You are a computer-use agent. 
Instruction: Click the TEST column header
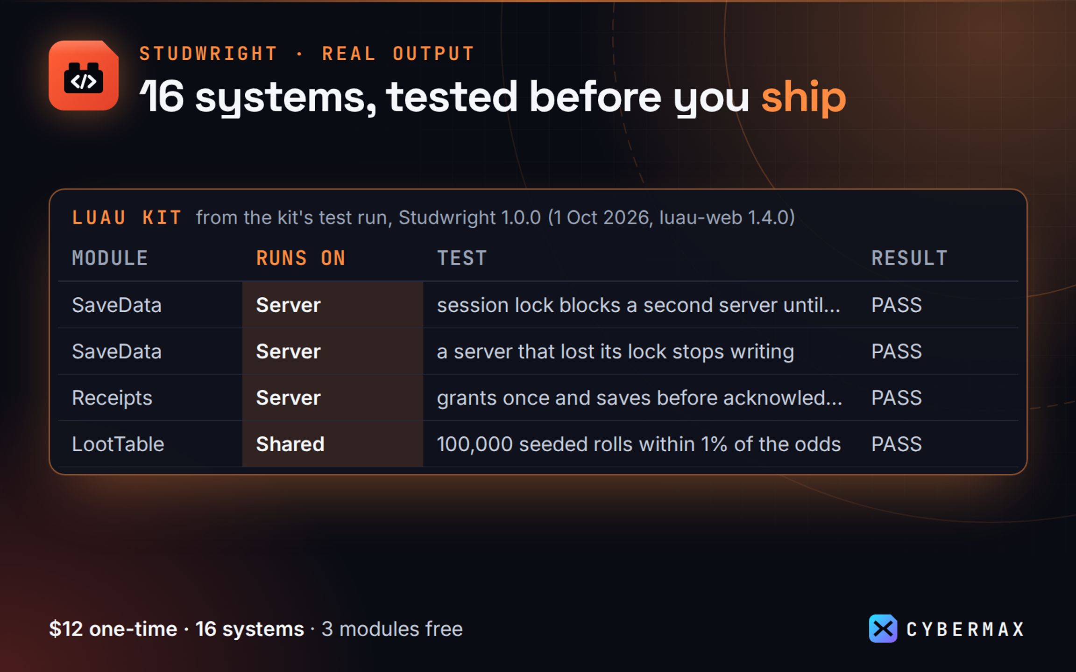pyautogui.click(x=462, y=258)
